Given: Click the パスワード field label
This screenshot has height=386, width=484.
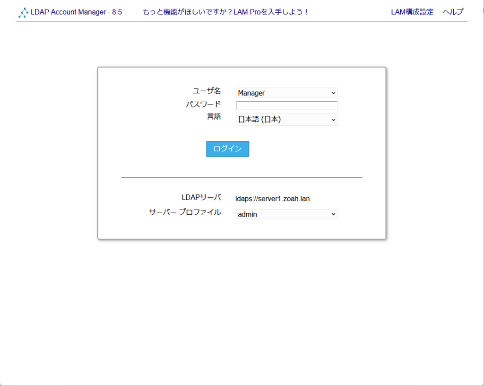Looking at the screenshot, I should pyautogui.click(x=203, y=104).
